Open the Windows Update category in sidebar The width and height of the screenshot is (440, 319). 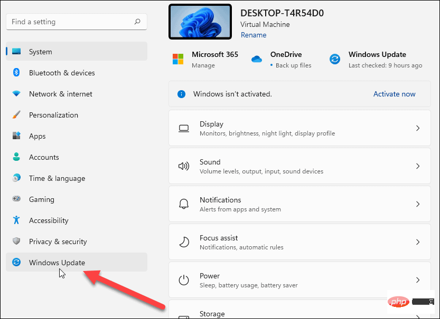coord(77,262)
